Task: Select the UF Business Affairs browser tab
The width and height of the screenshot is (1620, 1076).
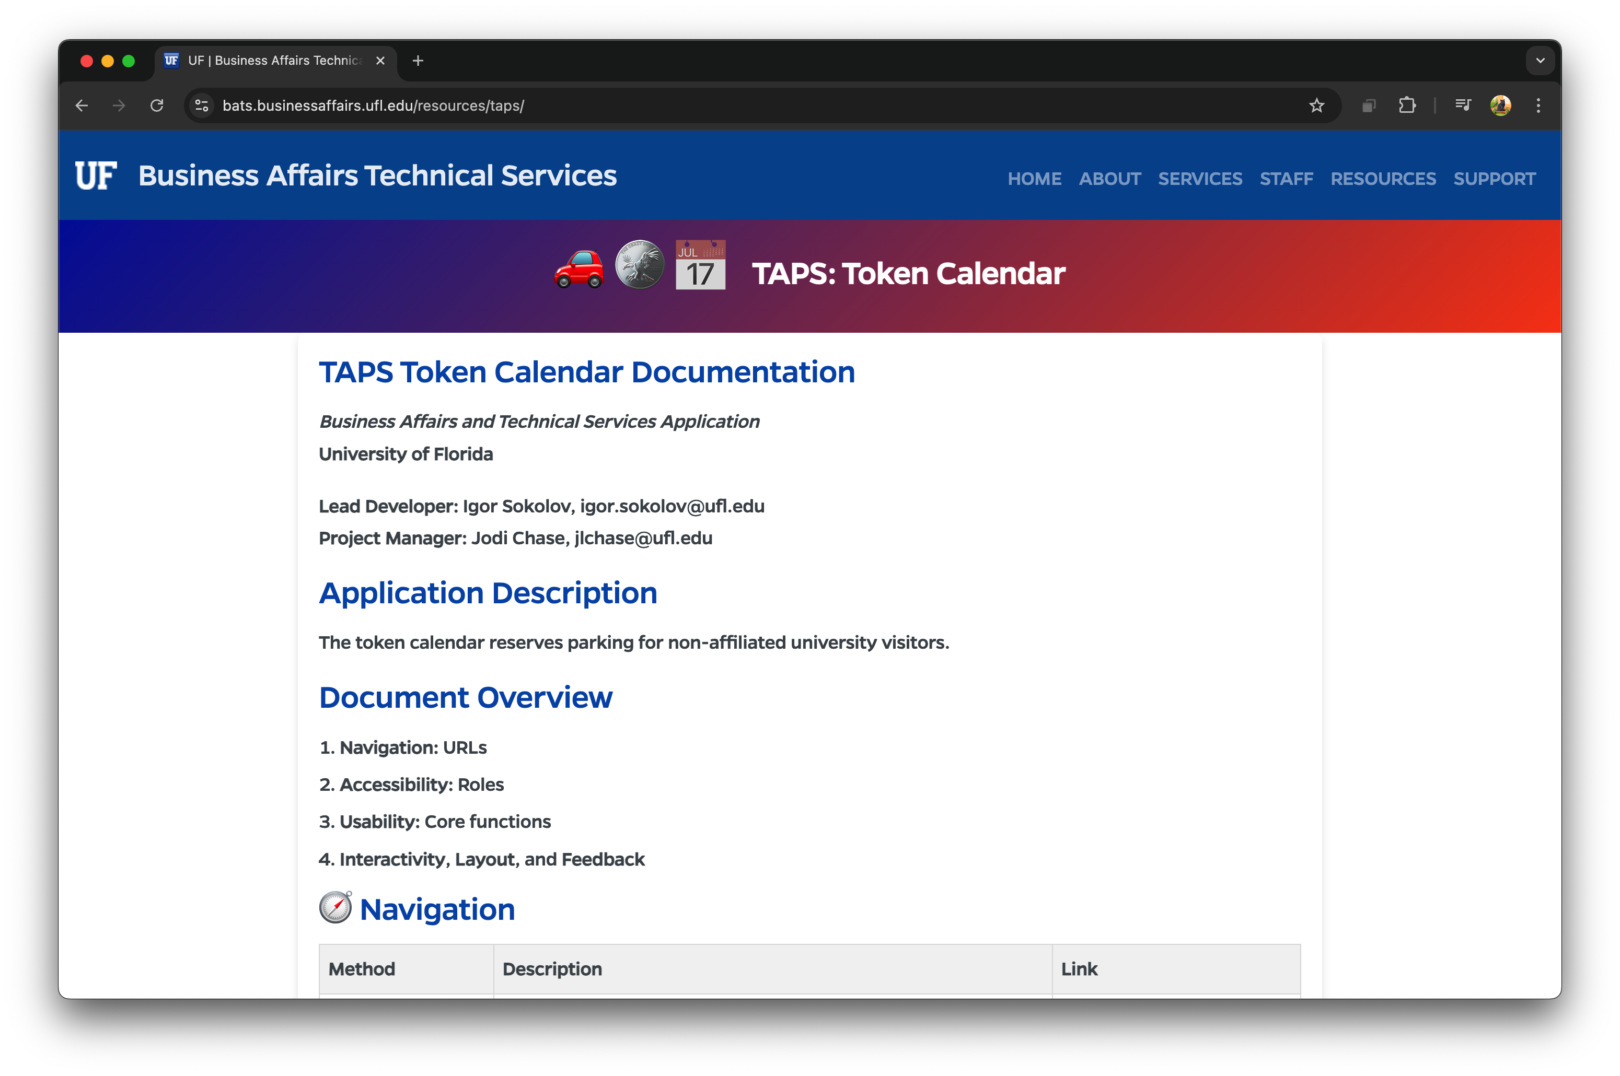Action: click(x=275, y=61)
